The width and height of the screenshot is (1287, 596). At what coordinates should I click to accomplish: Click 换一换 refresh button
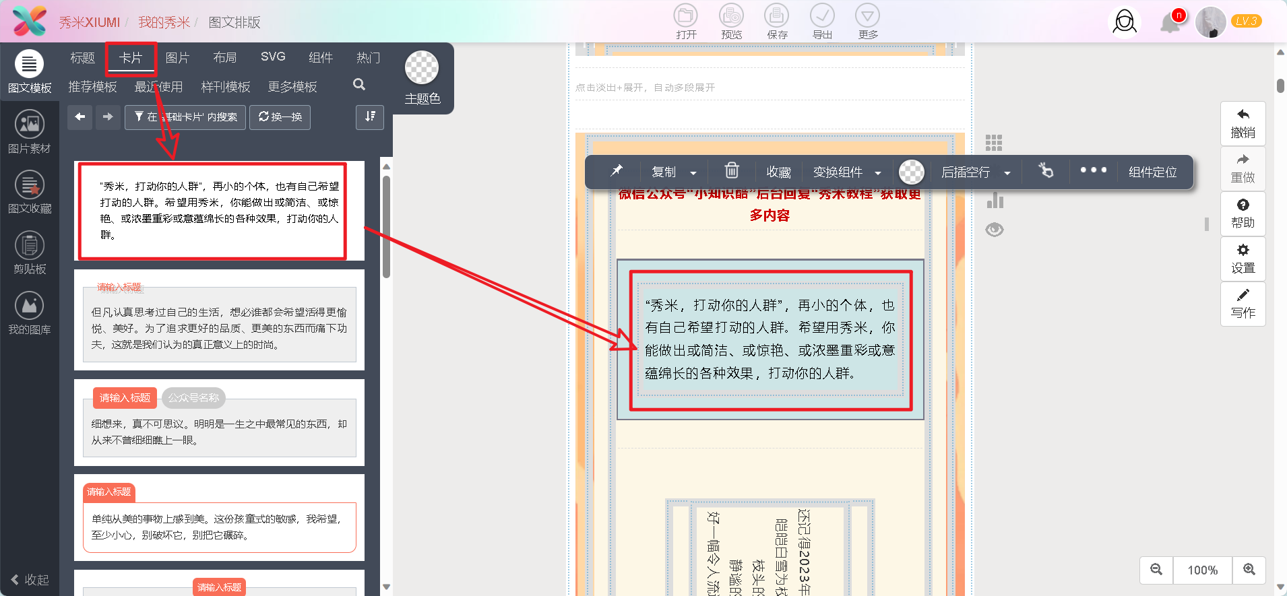point(280,117)
